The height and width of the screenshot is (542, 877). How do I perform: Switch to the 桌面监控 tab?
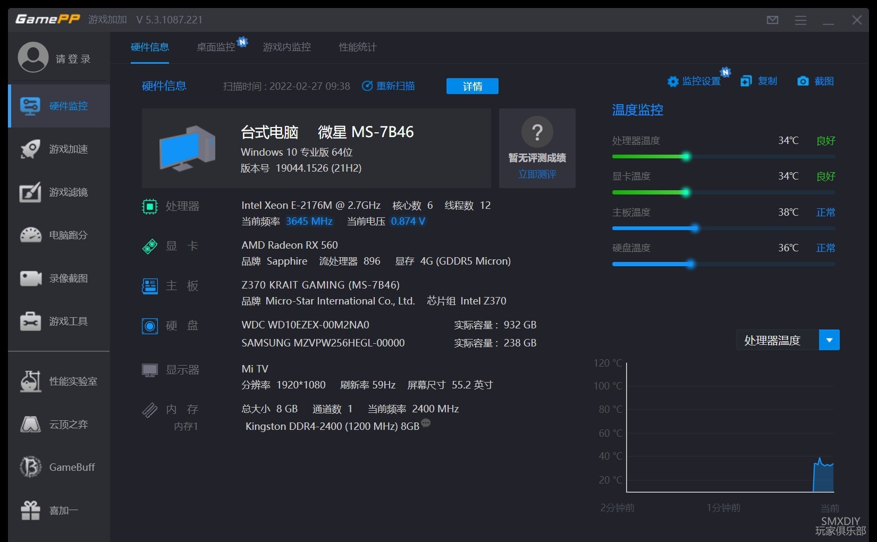(216, 47)
